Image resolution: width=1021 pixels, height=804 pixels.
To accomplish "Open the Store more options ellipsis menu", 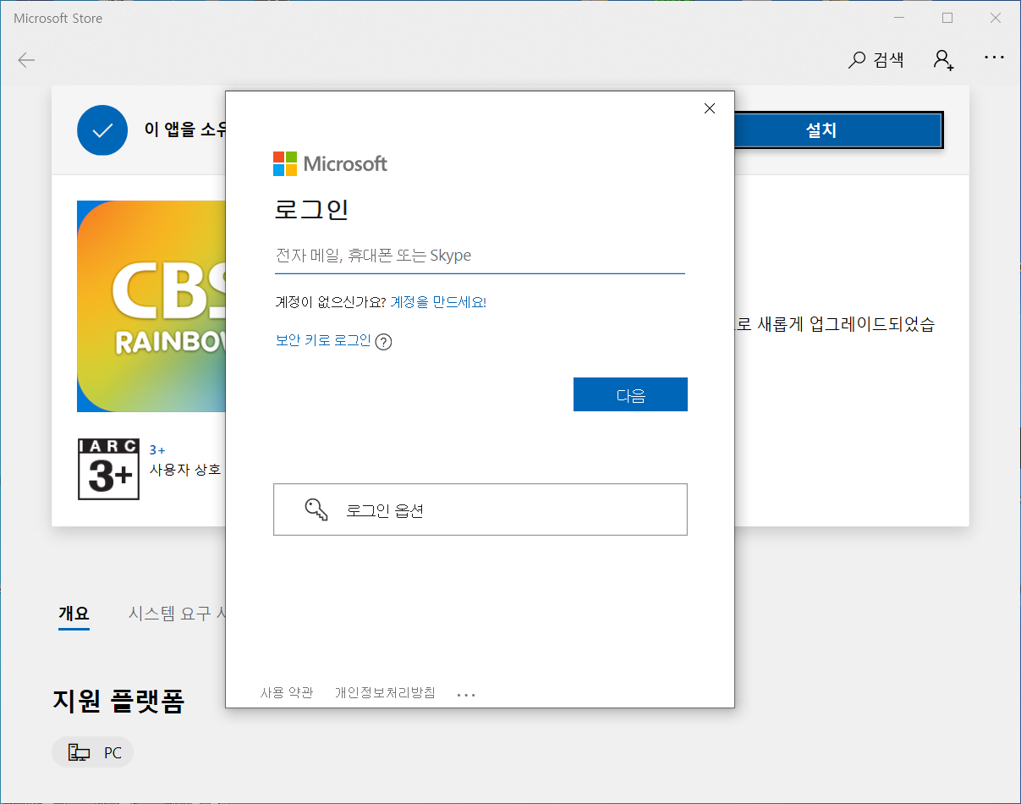I will pyautogui.click(x=994, y=58).
